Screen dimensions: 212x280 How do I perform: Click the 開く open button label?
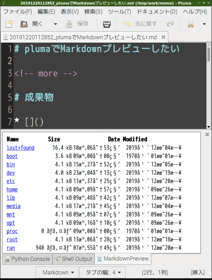pos(37,24)
